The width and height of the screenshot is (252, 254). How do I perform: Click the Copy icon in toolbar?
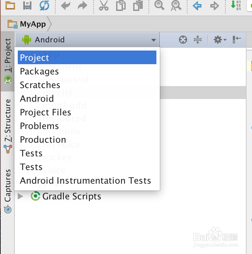121,5
